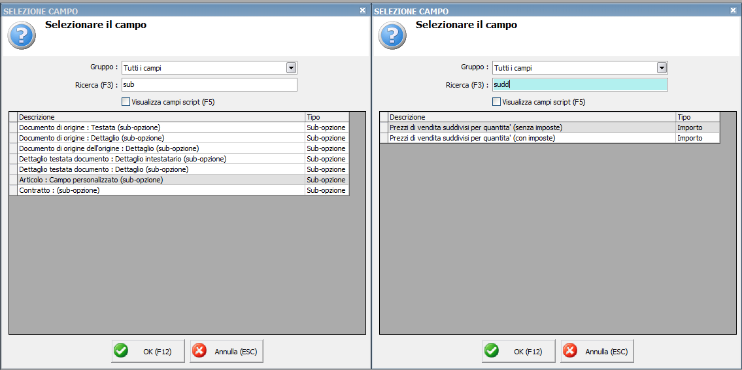
Task: Close the left SELEZIONE CAMPO window
Action: (362, 10)
